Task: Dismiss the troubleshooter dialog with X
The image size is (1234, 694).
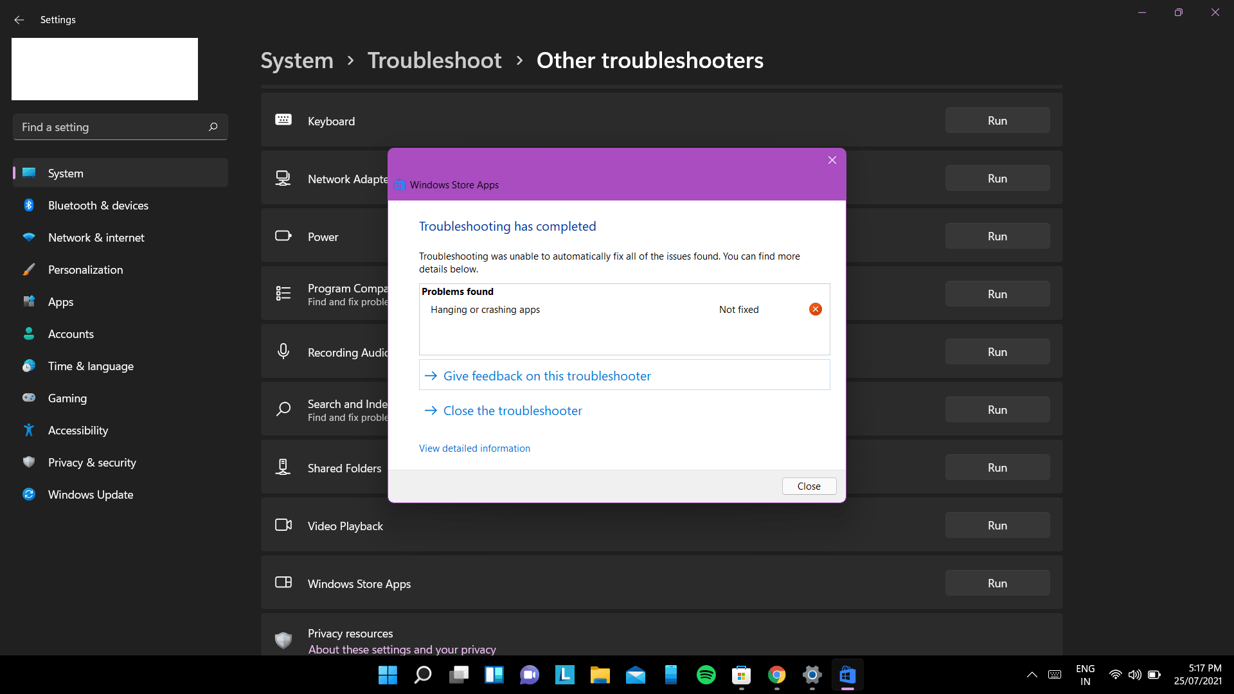Action: pos(832,160)
